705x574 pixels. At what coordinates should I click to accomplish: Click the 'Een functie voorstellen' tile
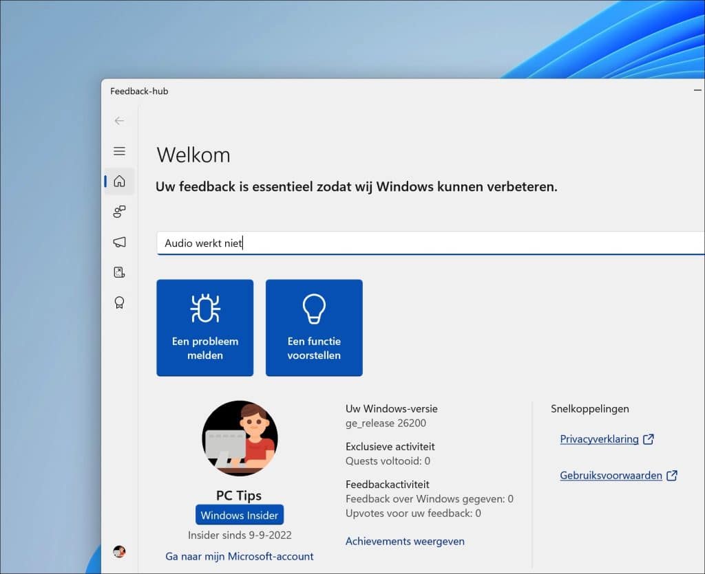point(314,327)
